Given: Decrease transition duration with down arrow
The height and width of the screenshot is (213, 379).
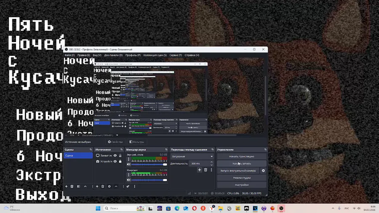Looking at the screenshot, I should 211,165.
